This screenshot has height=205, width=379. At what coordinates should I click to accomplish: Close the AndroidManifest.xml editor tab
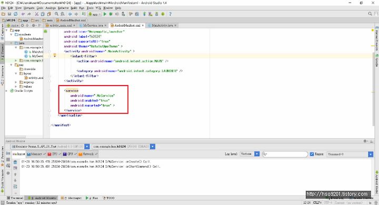click(x=143, y=25)
